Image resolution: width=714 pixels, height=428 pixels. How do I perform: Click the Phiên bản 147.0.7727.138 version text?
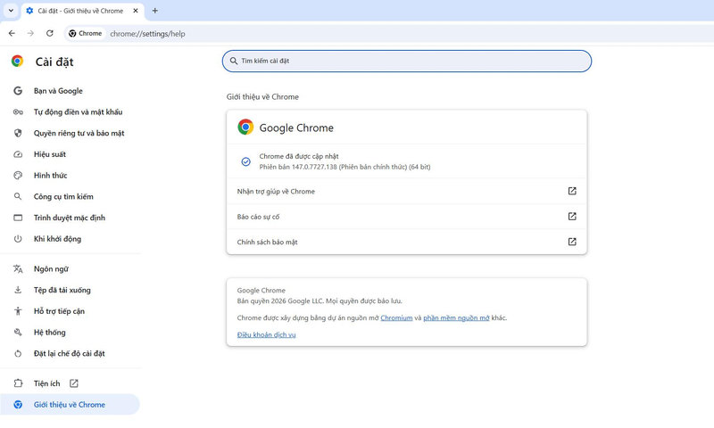point(345,167)
